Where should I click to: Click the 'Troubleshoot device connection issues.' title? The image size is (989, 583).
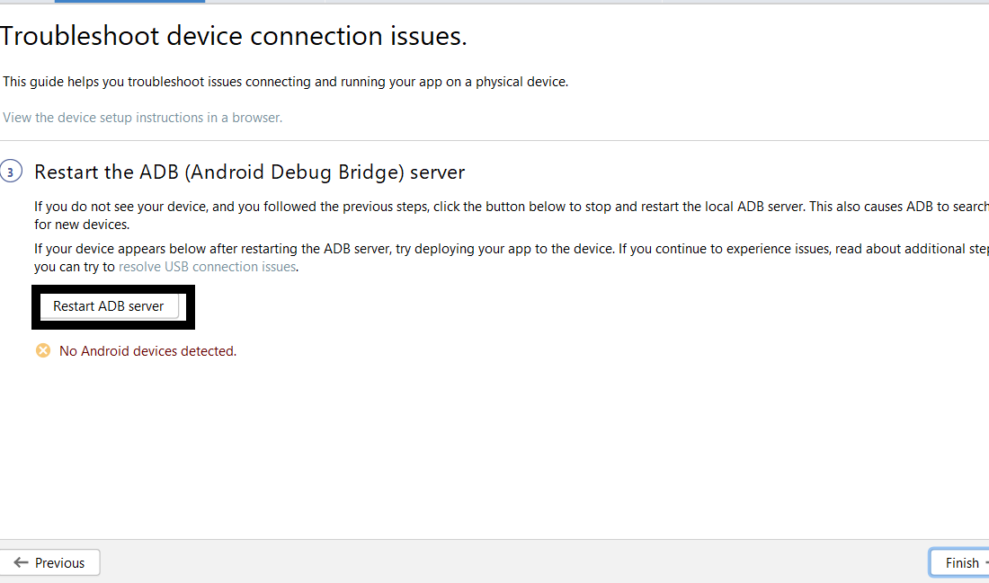point(234,36)
